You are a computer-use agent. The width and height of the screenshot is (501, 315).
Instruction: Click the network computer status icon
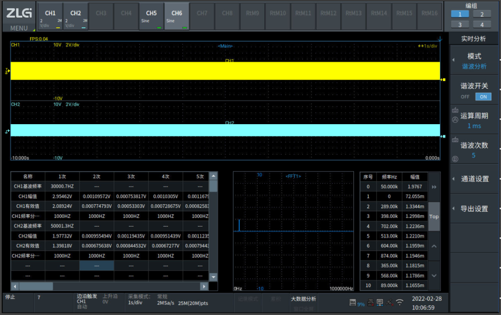click(x=380, y=302)
